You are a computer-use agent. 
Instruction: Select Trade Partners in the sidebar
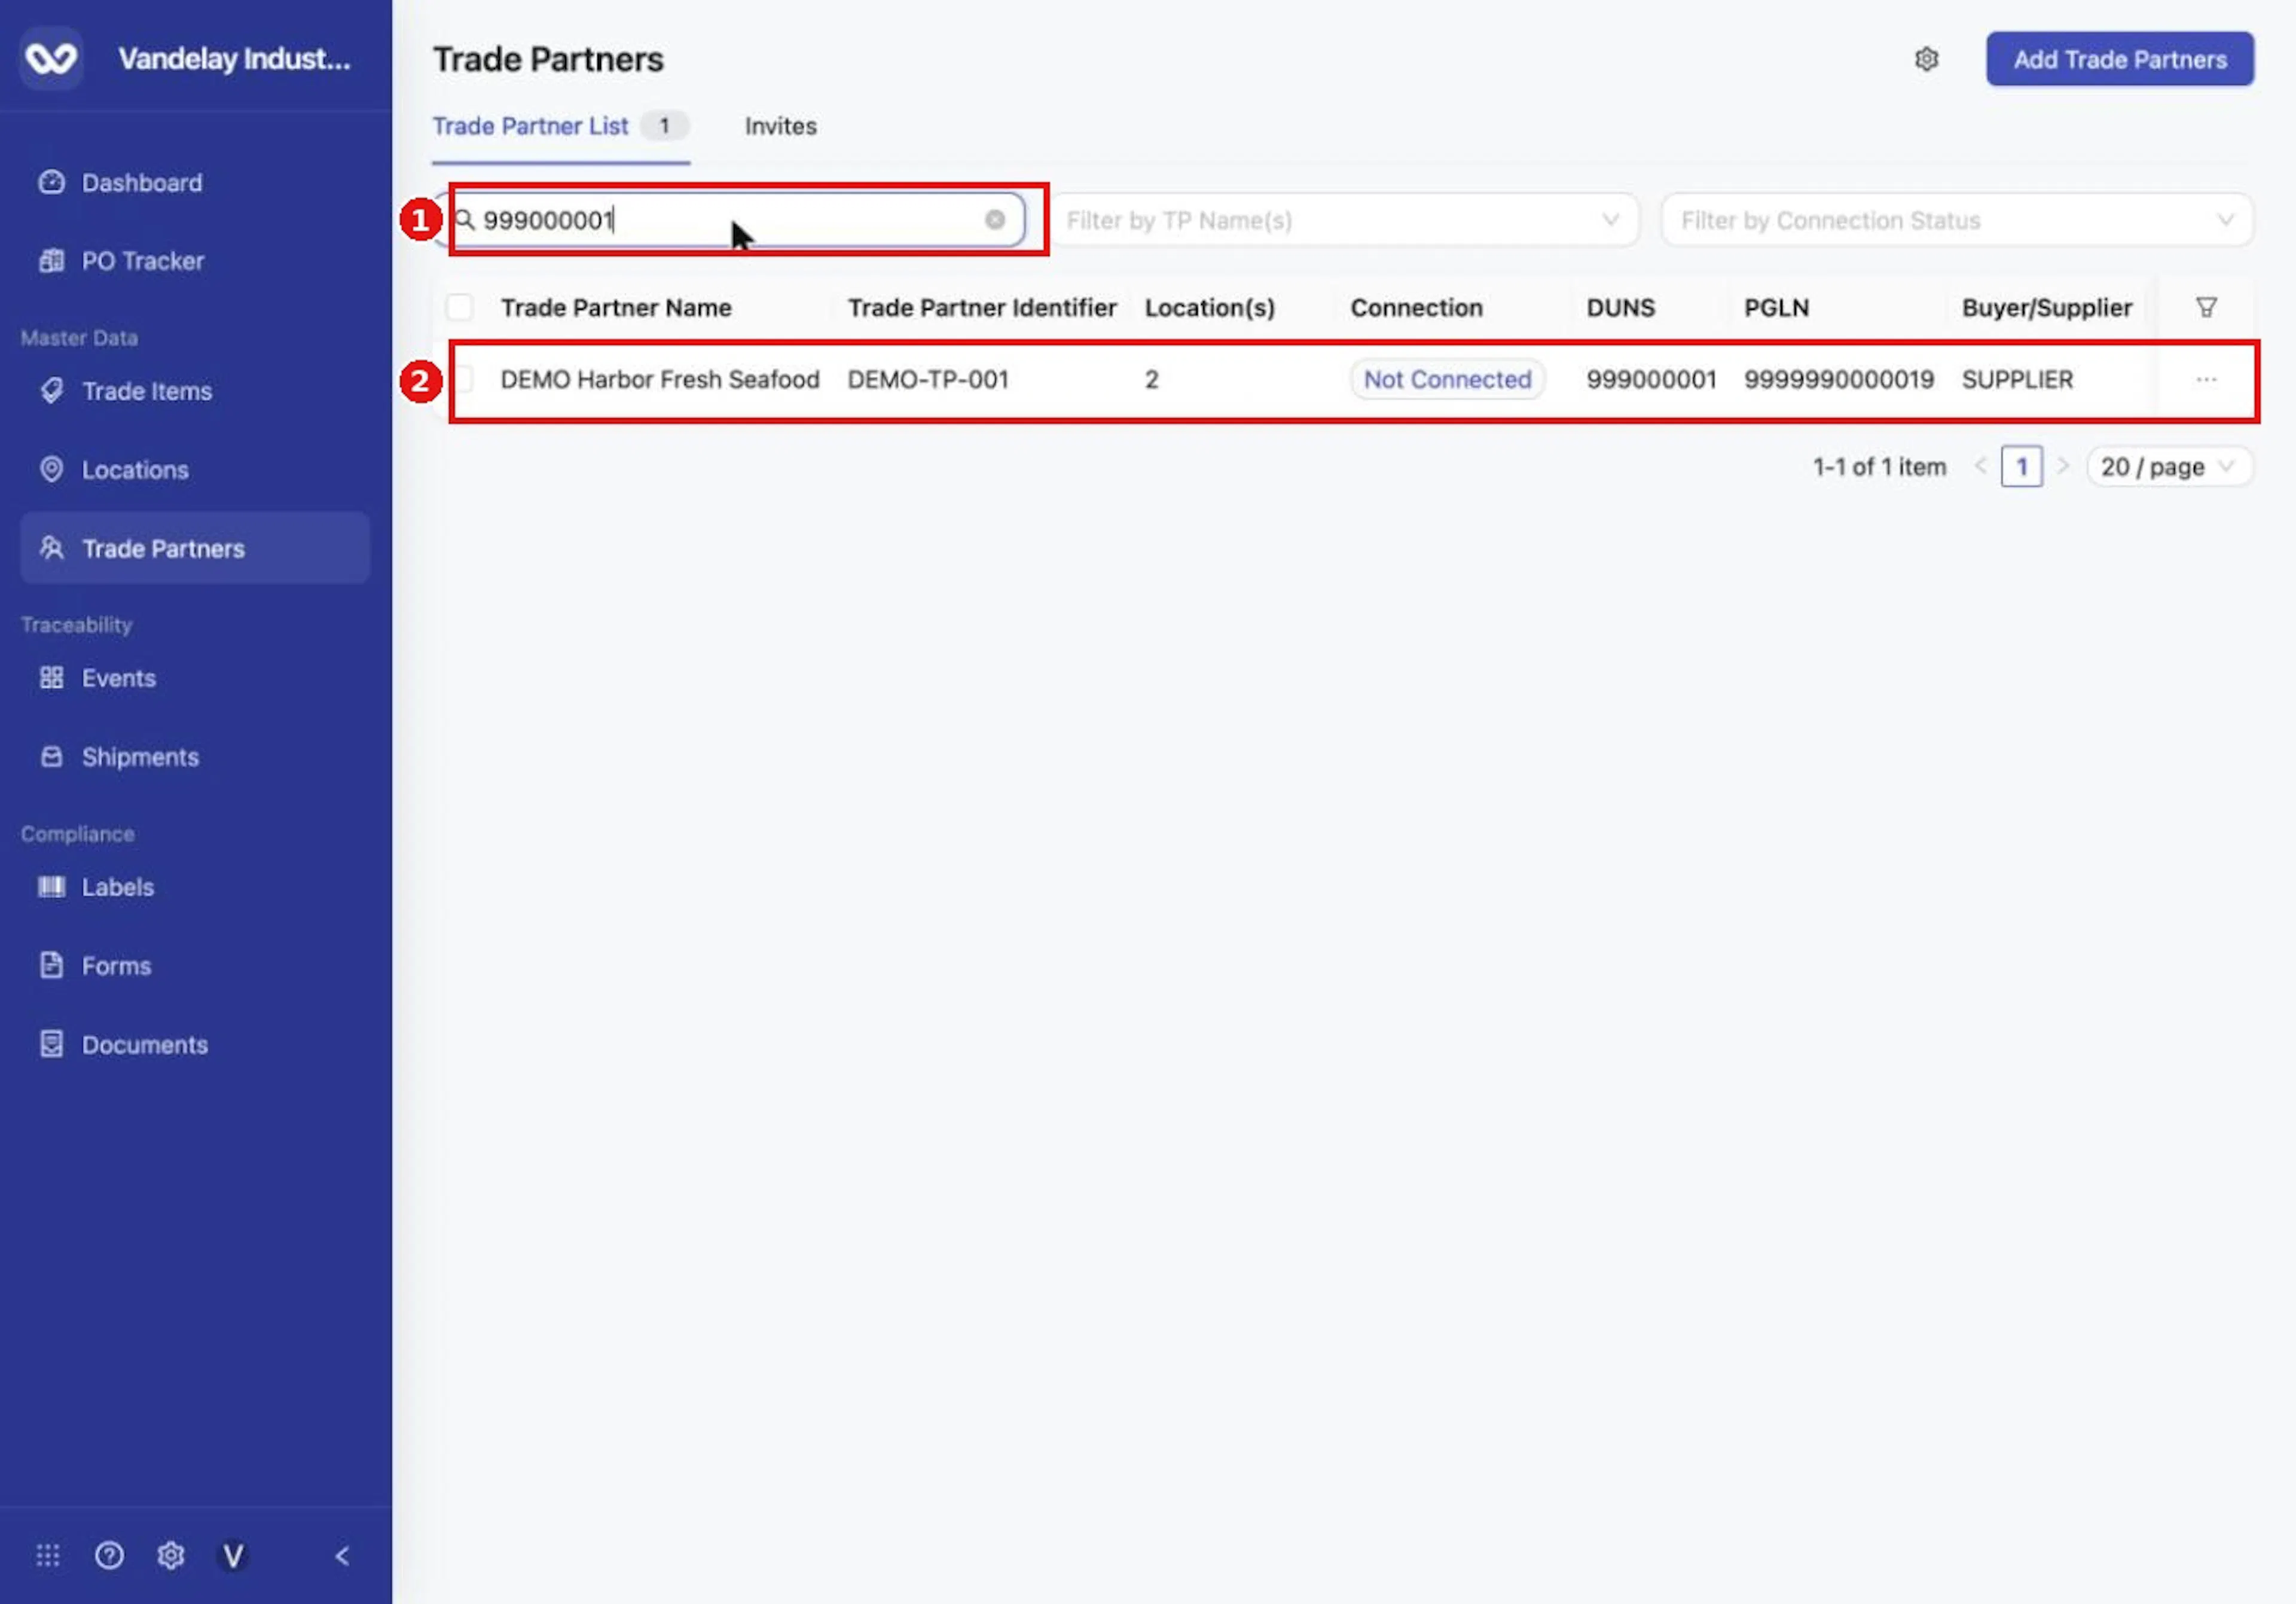pos(195,548)
